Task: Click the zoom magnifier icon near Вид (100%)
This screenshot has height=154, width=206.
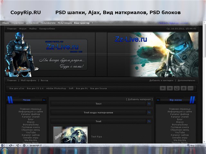Action: click(188, 145)
